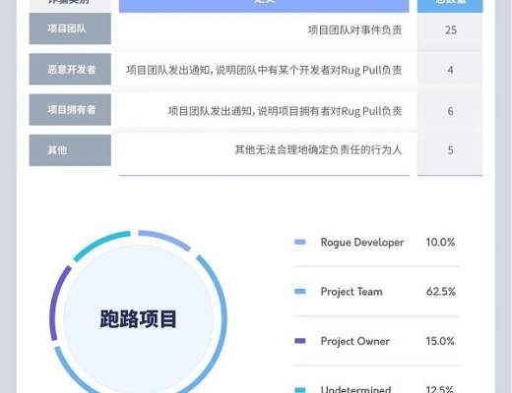Select the definition mentioning 某个开发者对Rug Pull负责

tap(264, 70)
